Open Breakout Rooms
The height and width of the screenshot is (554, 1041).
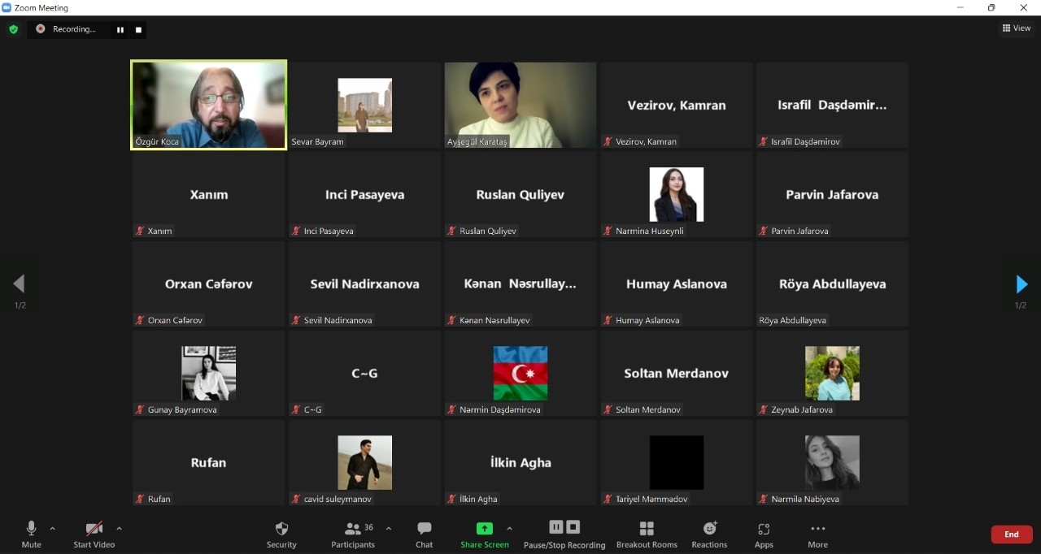pos(647,534)
